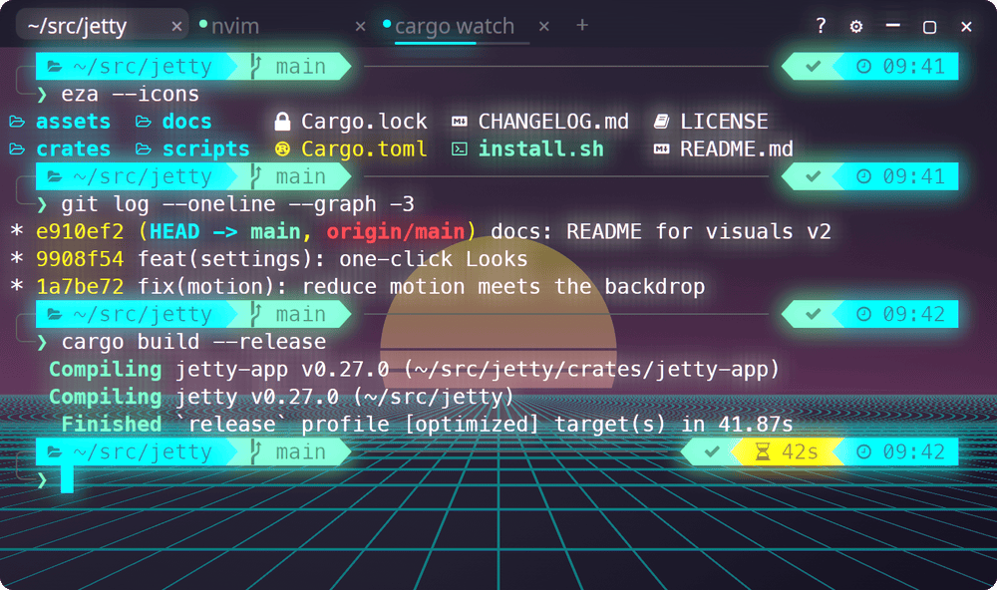The height and width of the screenshot is (590, 997).
Task: Click the crates folder icon
Action: [x=17, y=148]
